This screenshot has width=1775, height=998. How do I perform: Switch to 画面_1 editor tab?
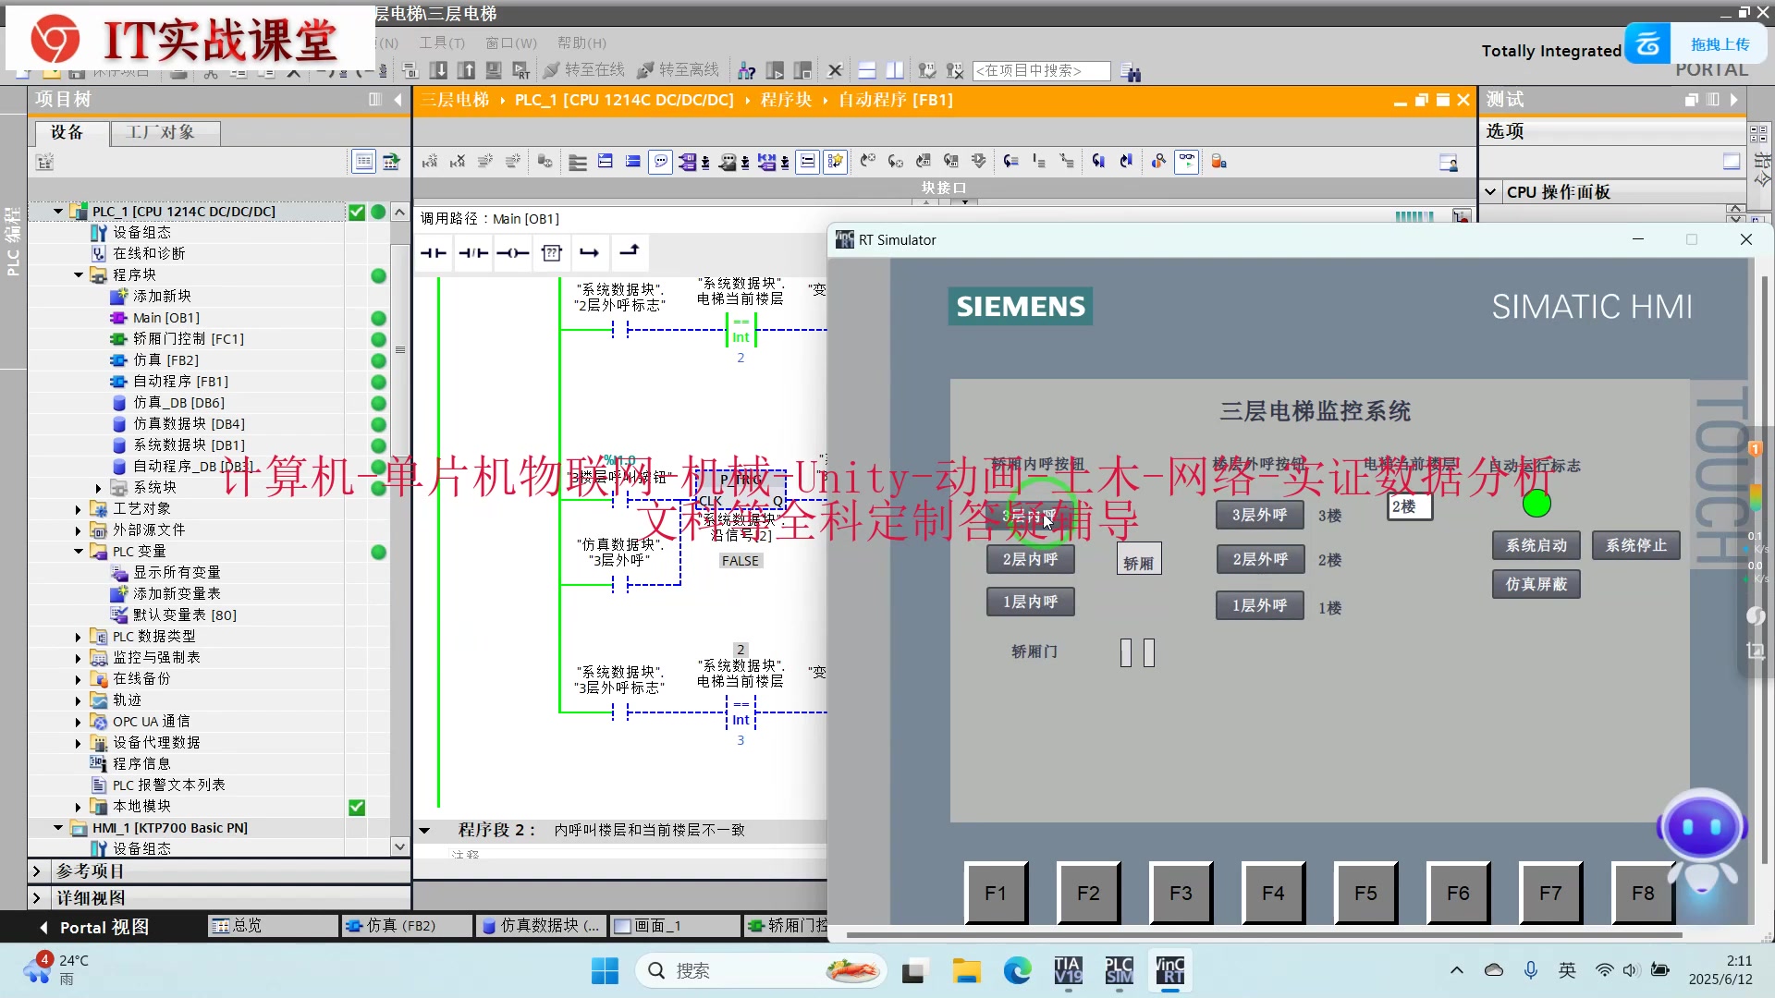[x=676, y=925]
